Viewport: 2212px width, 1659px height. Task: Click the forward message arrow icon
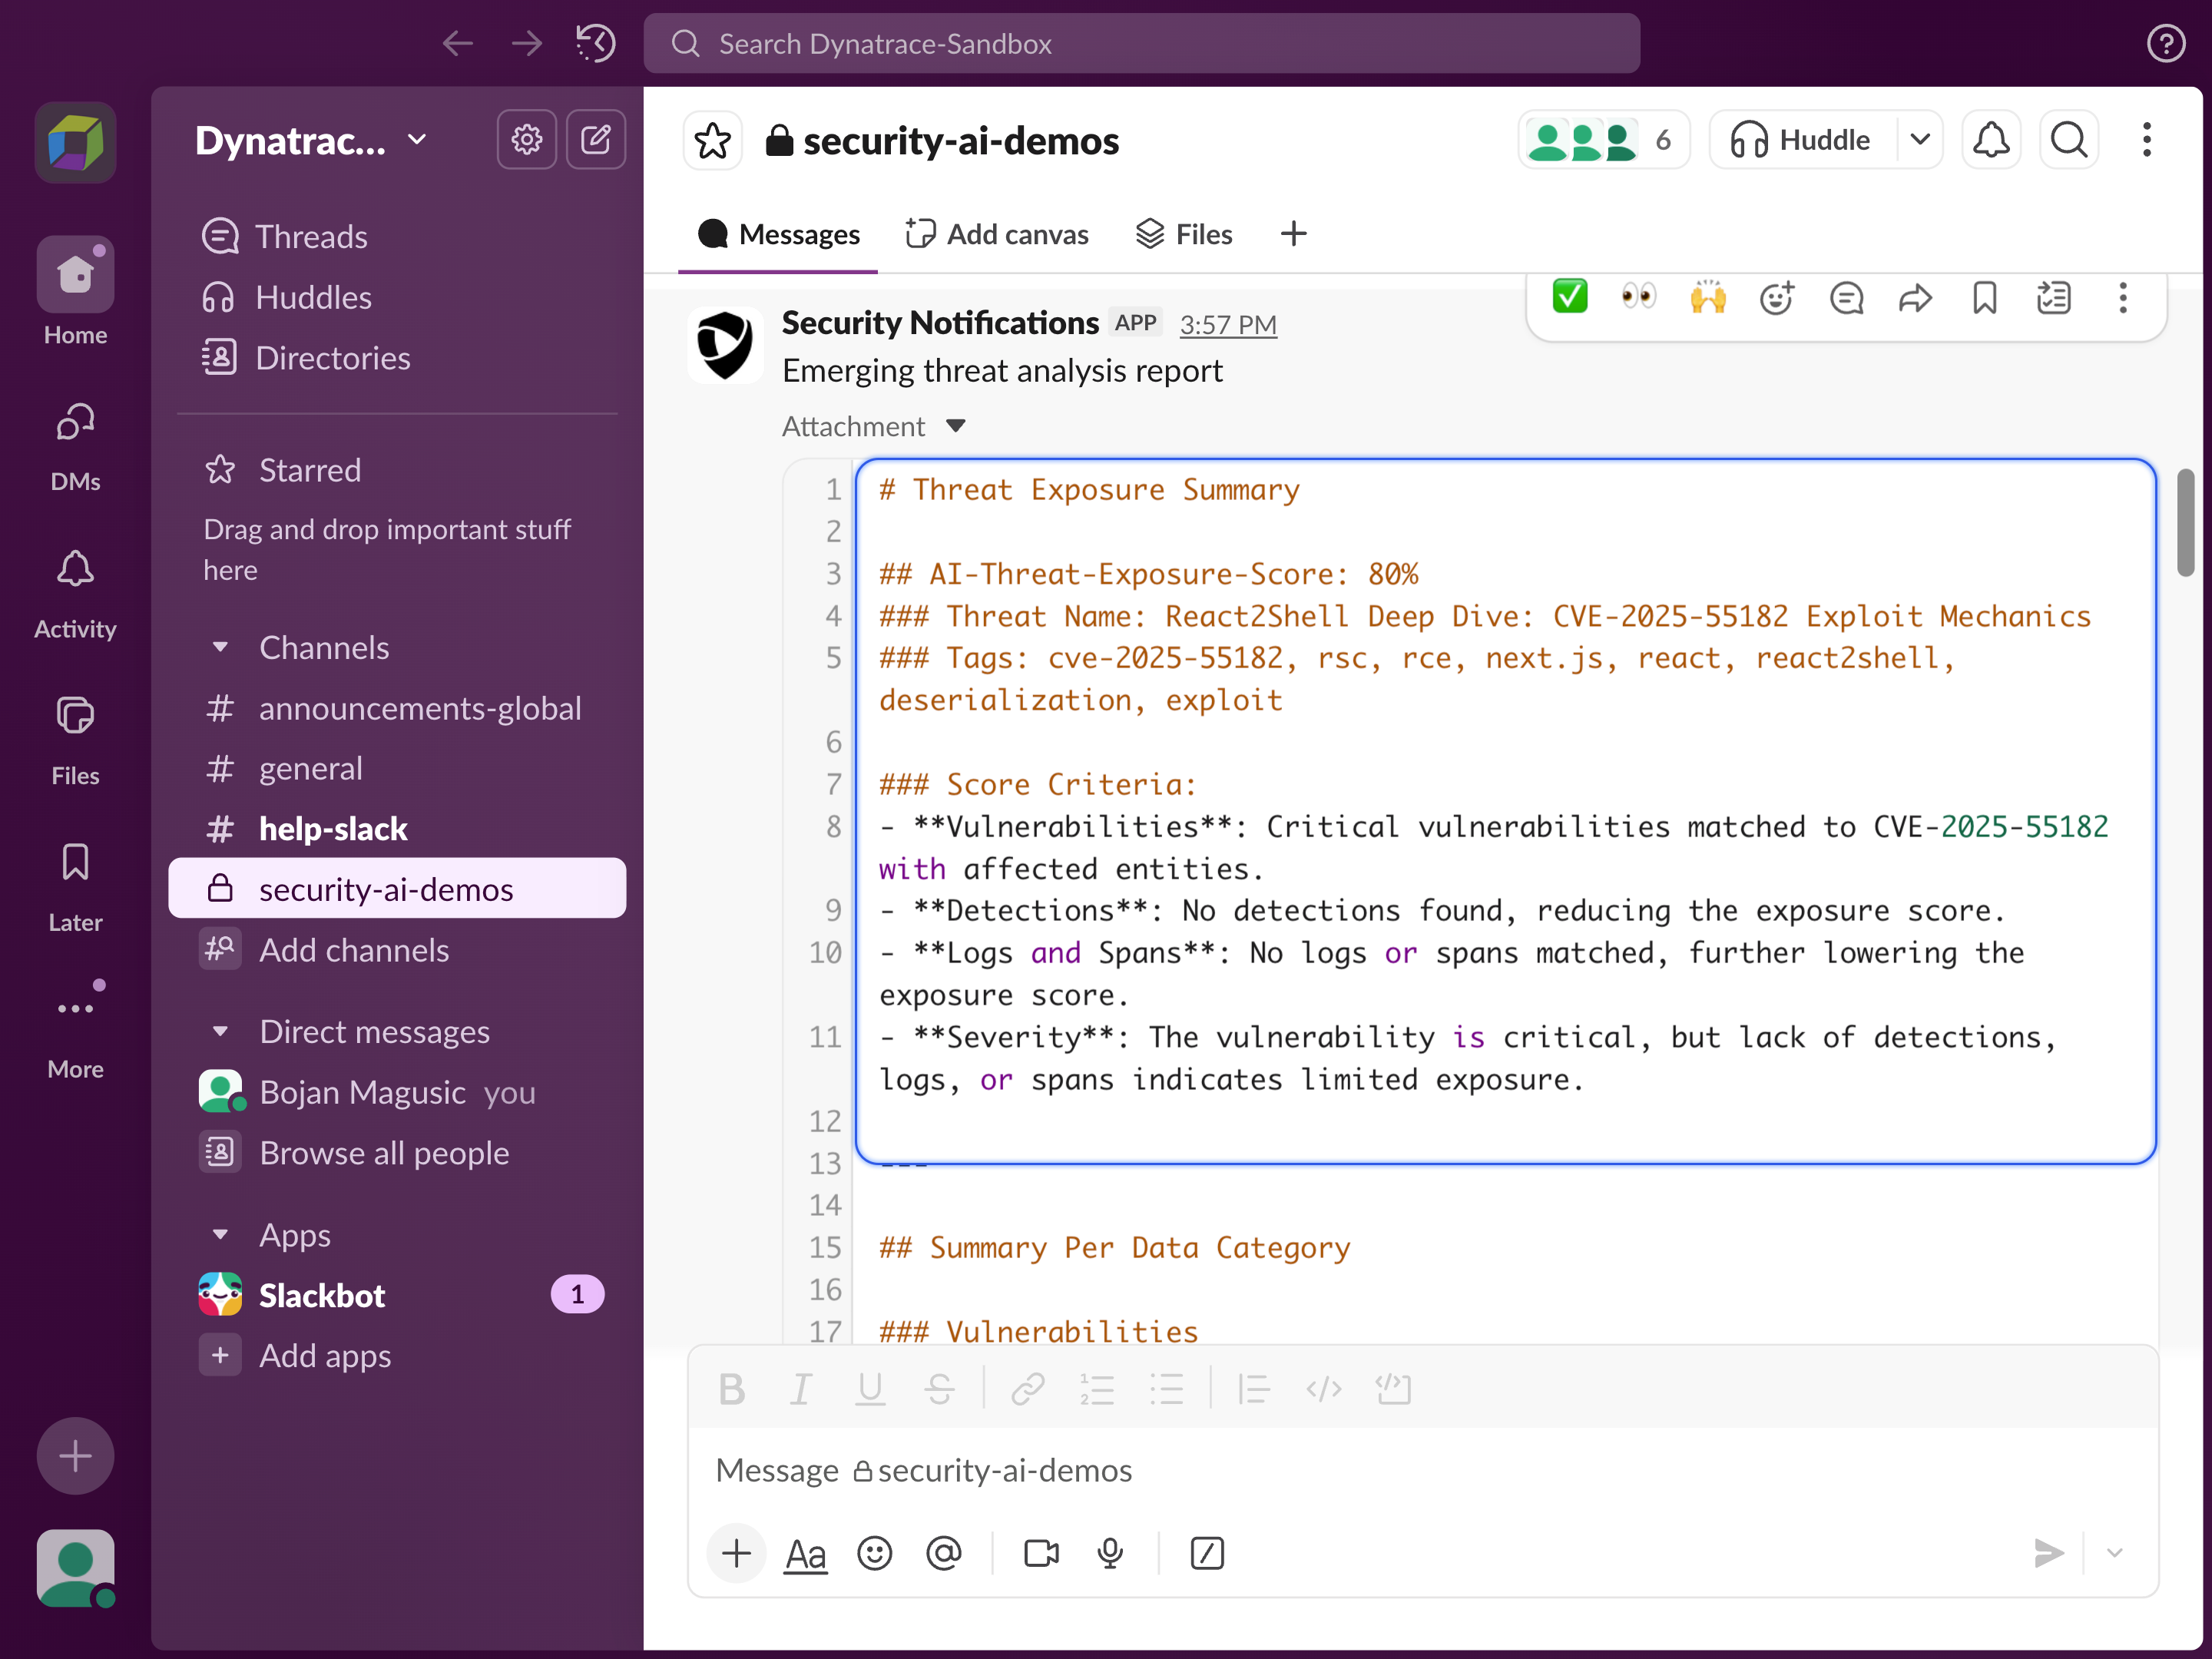[1914, 298]
